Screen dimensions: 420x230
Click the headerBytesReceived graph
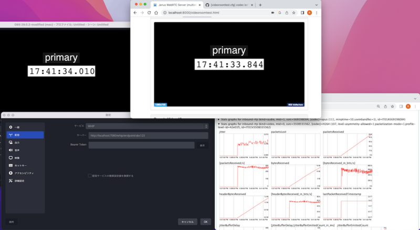[x=244, y=207]
